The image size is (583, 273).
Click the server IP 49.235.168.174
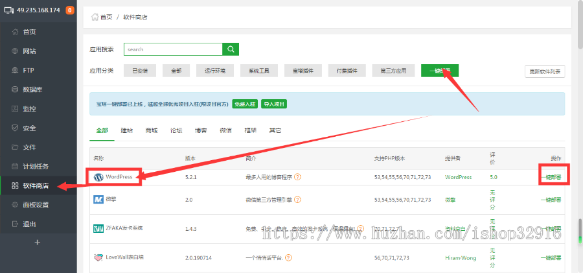(x=39, y=10)
